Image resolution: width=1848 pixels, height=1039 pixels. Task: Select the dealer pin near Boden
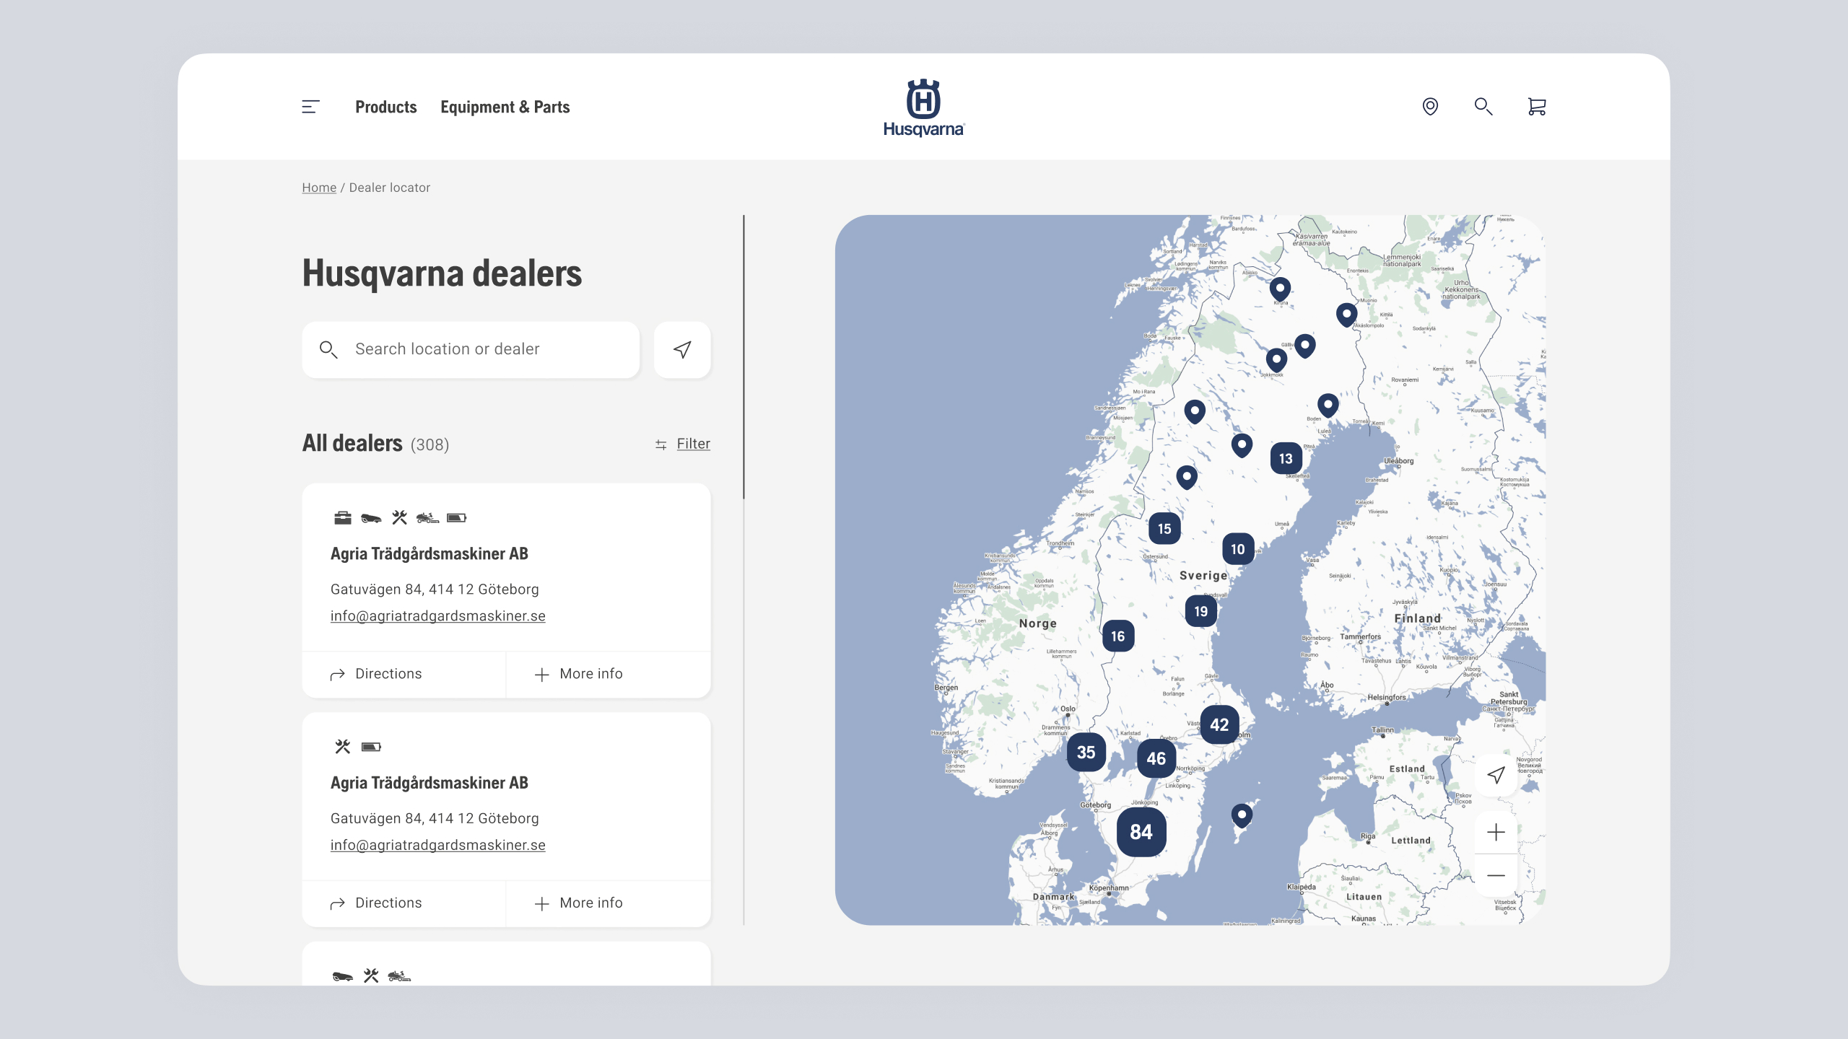1328,405
